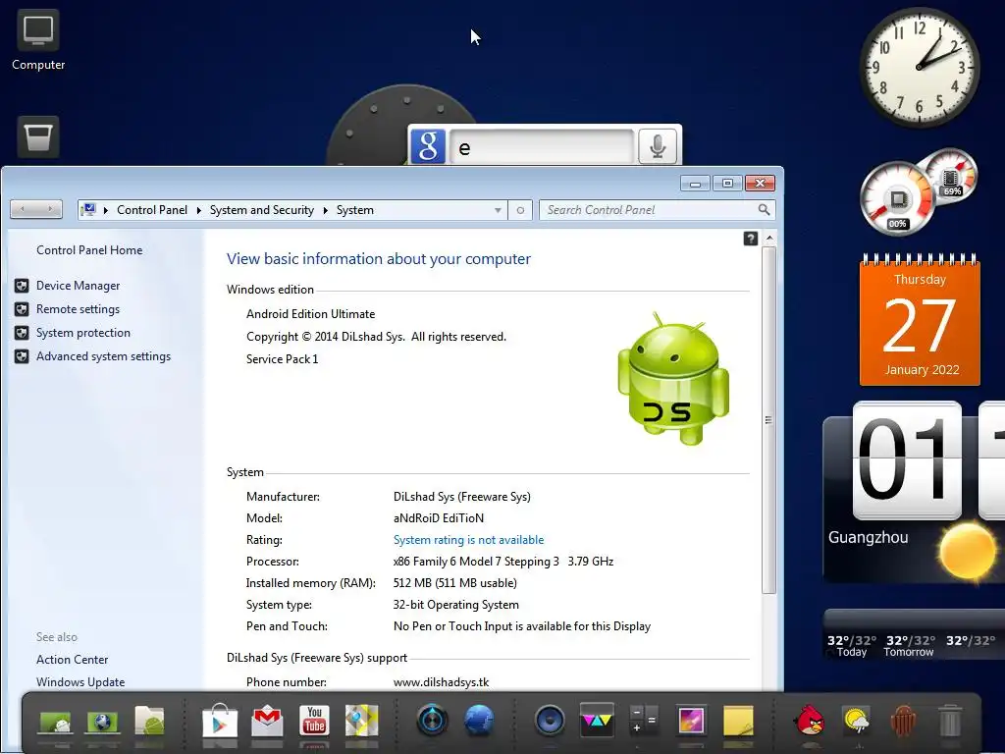Screen dimensions: 1005x754
Task: Open the colorful triangles app in dock
Action: coord(597,720)
